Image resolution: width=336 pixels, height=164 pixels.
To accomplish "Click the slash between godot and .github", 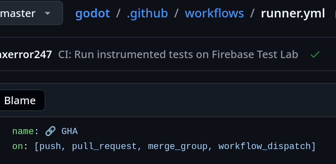I will pos(118,14).
